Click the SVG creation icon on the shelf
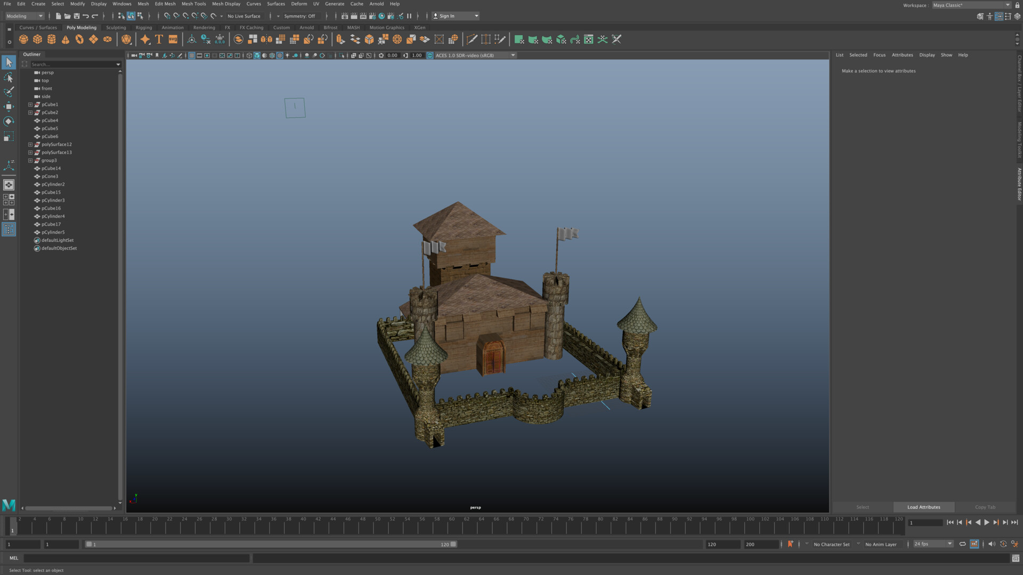Screen dimensions: 1023x575 tap(172, 39)
